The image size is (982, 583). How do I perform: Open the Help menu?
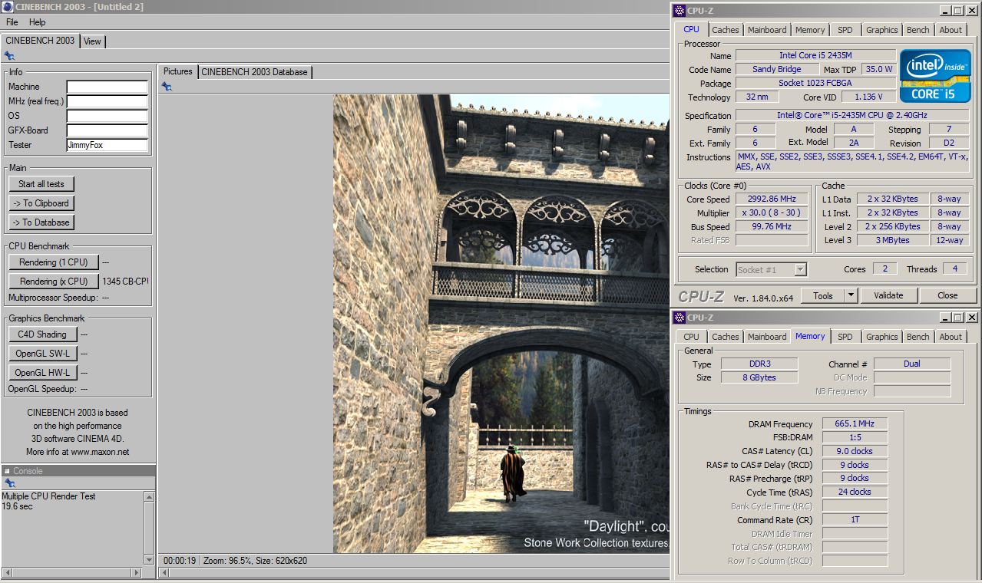pos(38,22)
